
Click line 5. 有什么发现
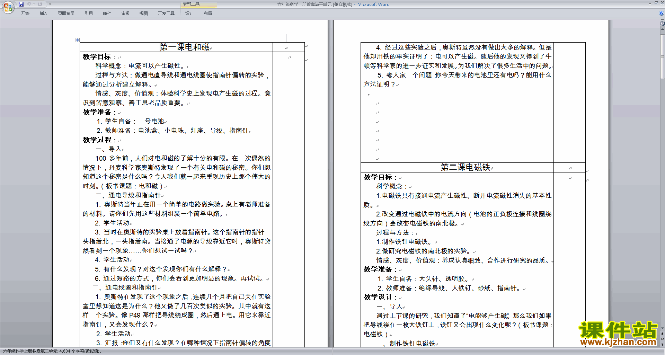click(x=160, y=269)
